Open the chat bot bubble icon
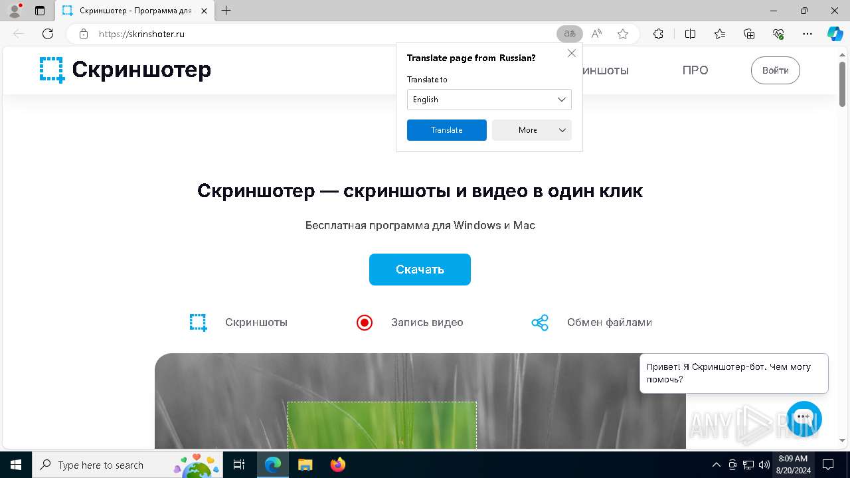The height and width of the screenshot is (478, 850). (x=804, y=418)
